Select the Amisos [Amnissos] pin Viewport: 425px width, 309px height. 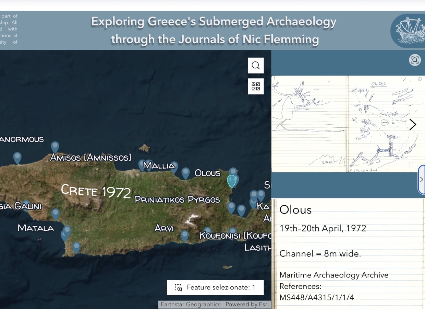click(x=55, y=147)
